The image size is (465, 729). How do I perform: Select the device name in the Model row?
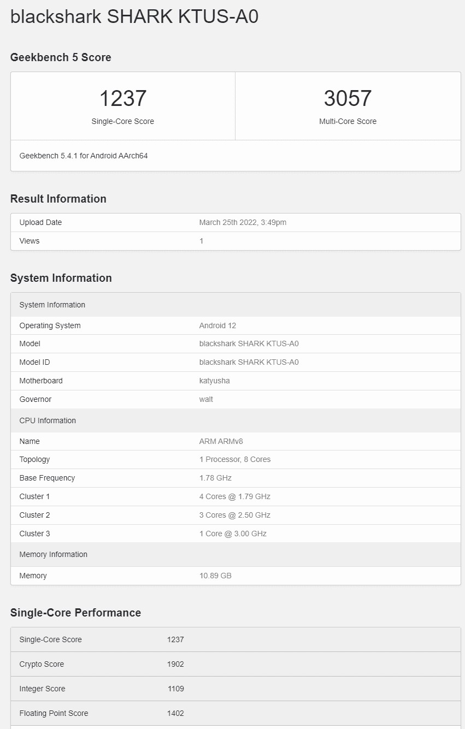249,343
